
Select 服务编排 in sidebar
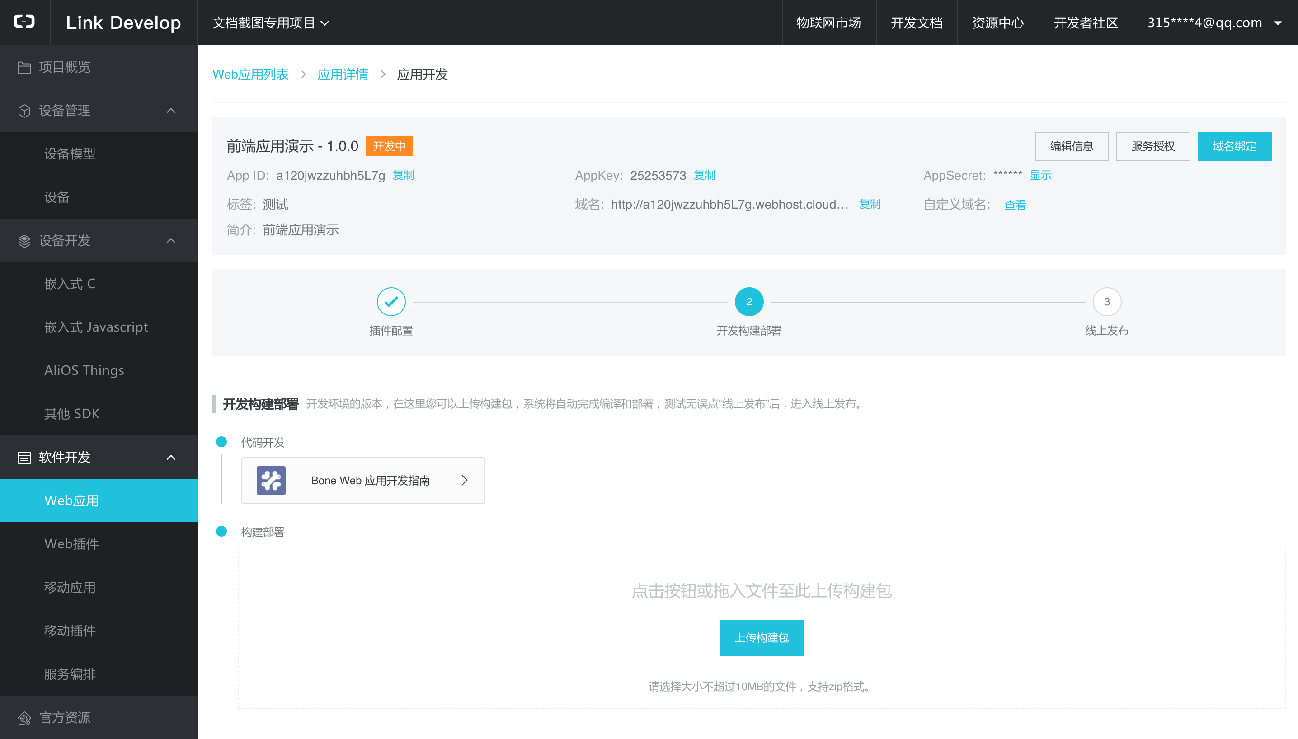click(99, 674)
